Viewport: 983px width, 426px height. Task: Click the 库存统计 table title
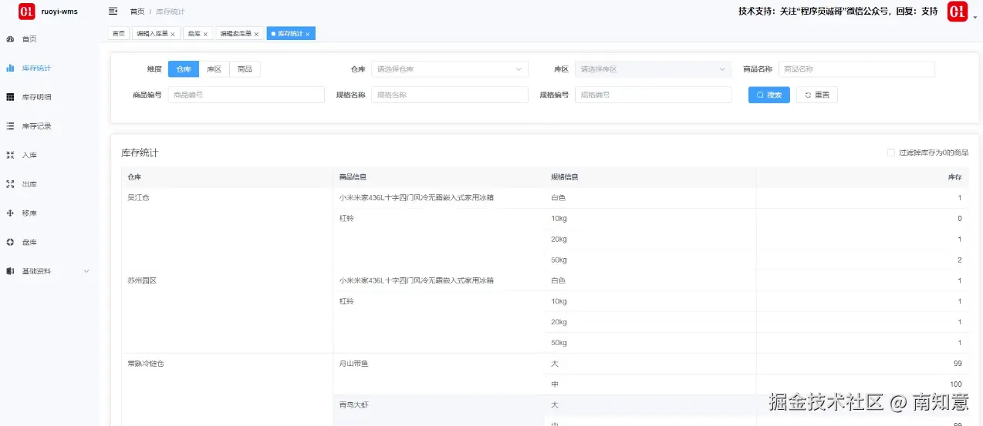(x=140, y=153)
